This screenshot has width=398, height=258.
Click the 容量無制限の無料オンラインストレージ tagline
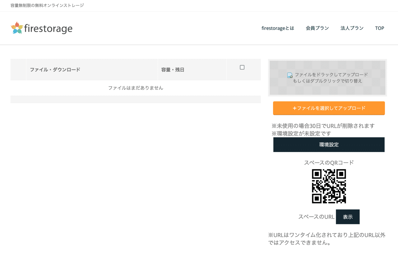[x=45, y=5]
